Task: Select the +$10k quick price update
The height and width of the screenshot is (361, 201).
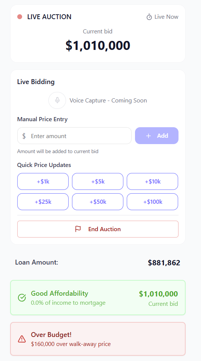Action: [153, 181]
